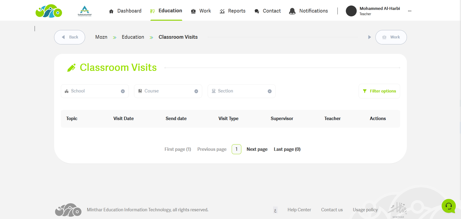Click the Contact chat bubbles icon
The width and height of the screenshot is (461, 219).
pos(257,11)
